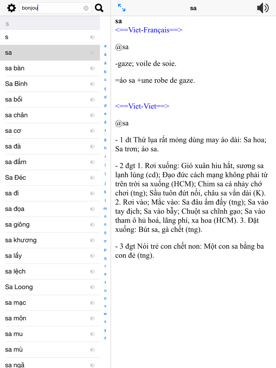Open the entry 'sa giông'
276x368 pixels.
tap(50, 225)
